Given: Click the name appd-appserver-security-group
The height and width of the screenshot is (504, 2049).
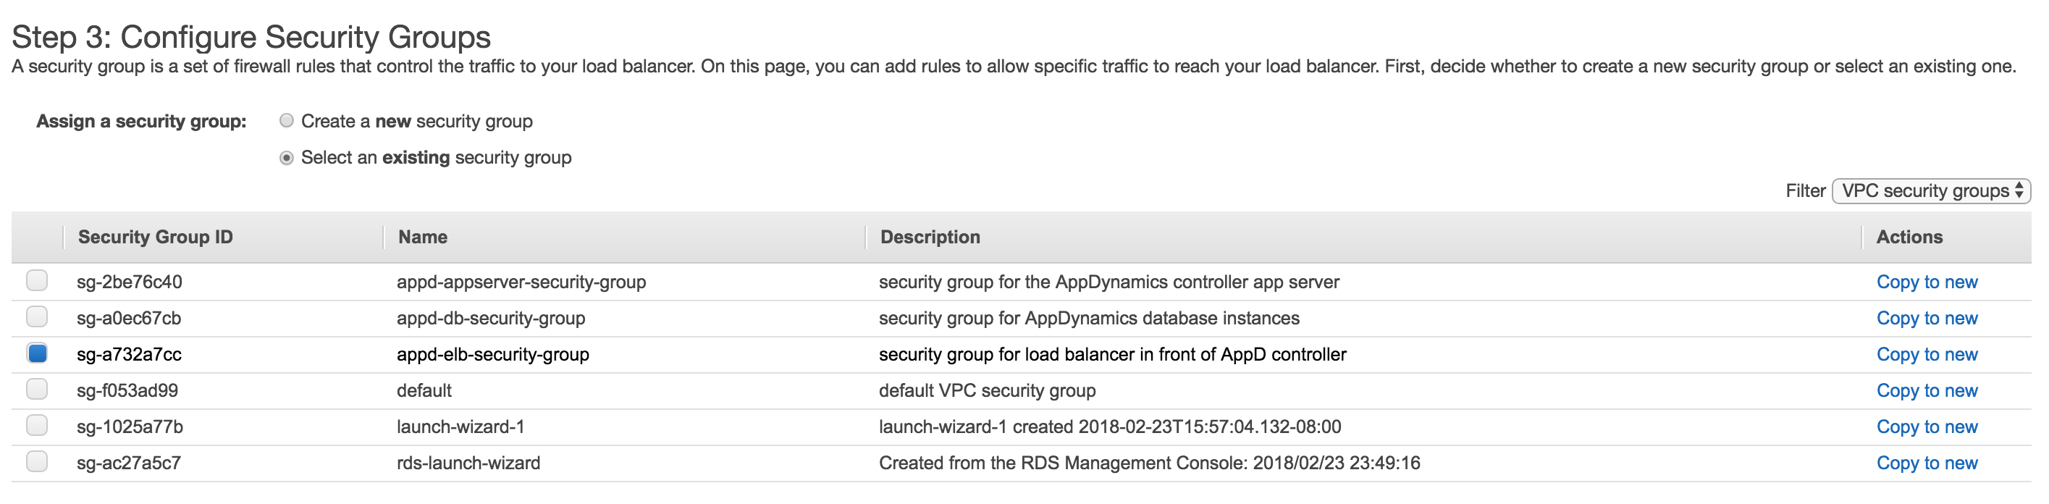Looking at the screenshot, I should 521,282.
